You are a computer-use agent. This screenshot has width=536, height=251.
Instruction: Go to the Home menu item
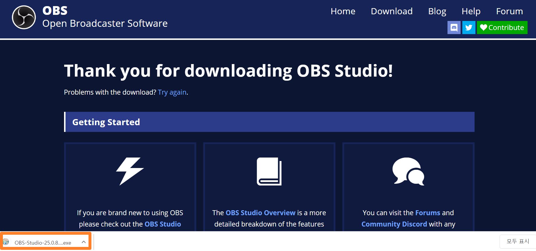[343, 11]
